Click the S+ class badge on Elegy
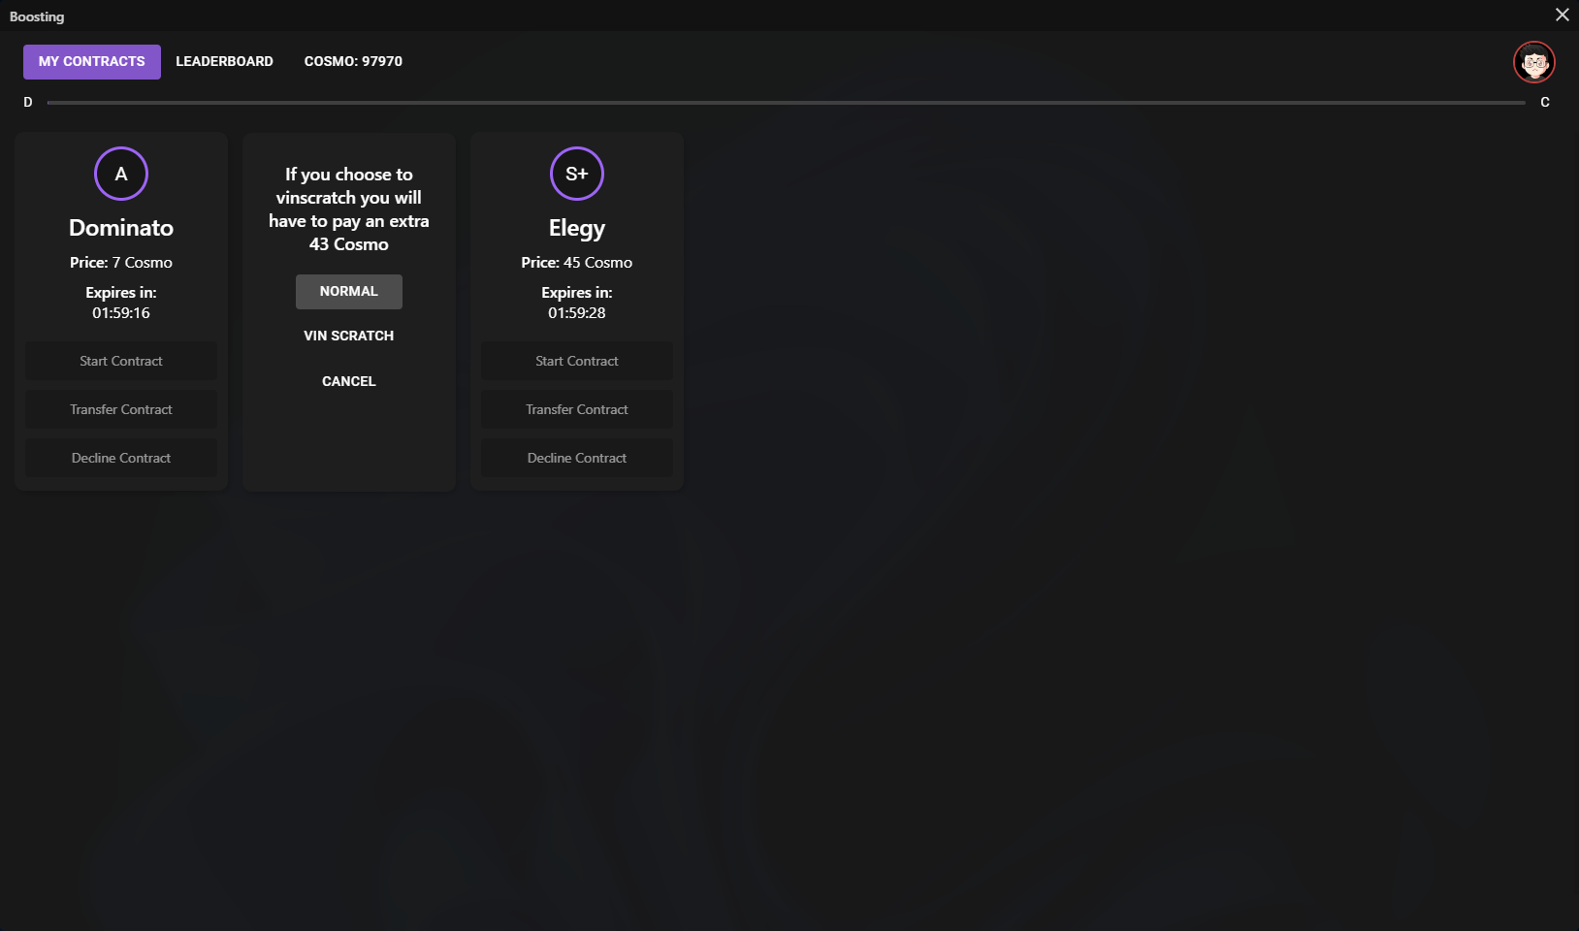 [x=577, y=174]
